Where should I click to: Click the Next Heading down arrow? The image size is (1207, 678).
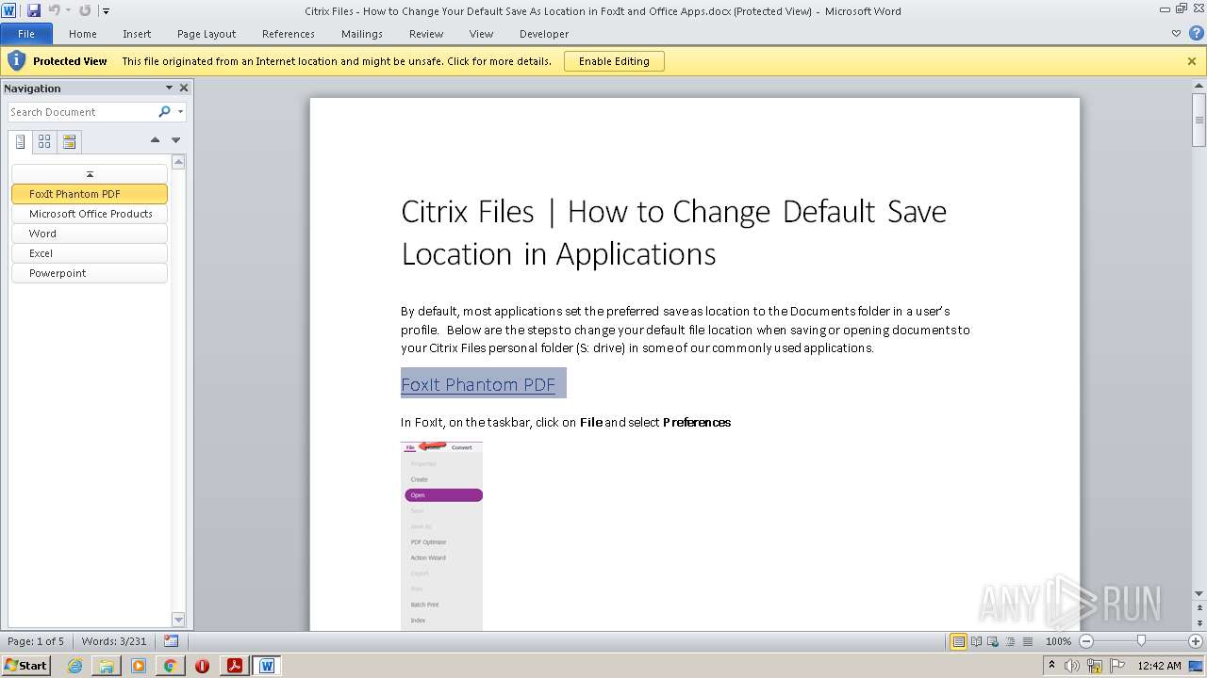(175, 140)
